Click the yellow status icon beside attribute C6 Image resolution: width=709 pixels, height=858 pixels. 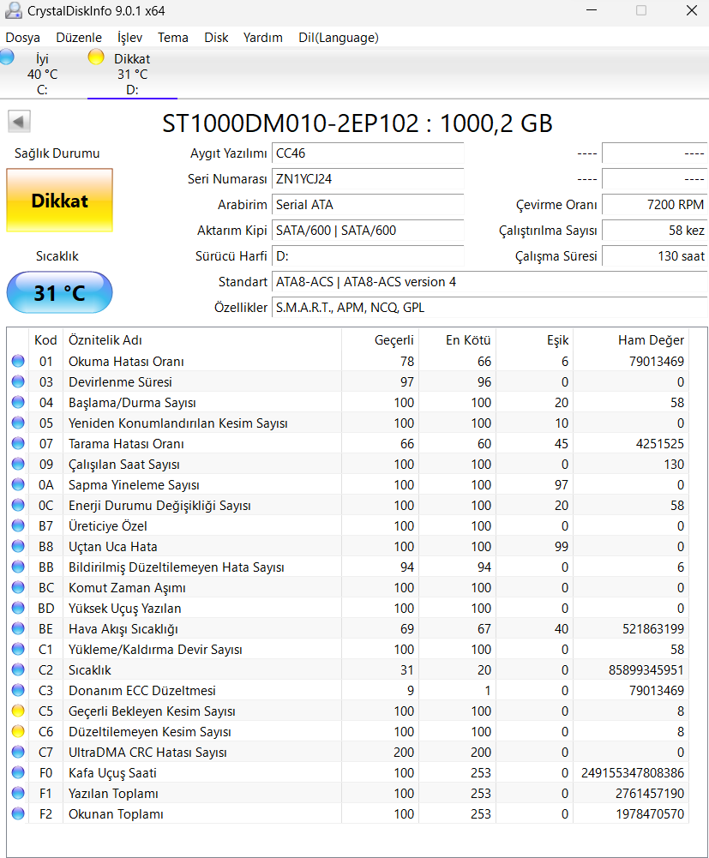(x=18, y=732)
